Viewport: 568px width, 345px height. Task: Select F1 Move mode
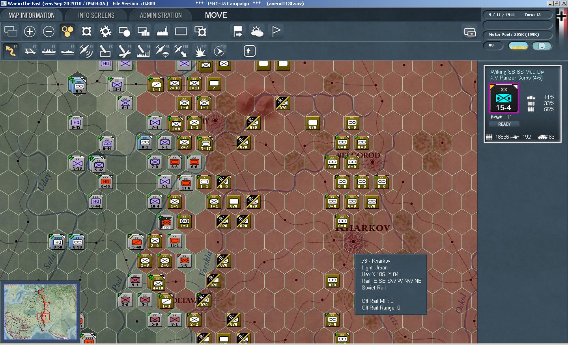pos(11,51)
